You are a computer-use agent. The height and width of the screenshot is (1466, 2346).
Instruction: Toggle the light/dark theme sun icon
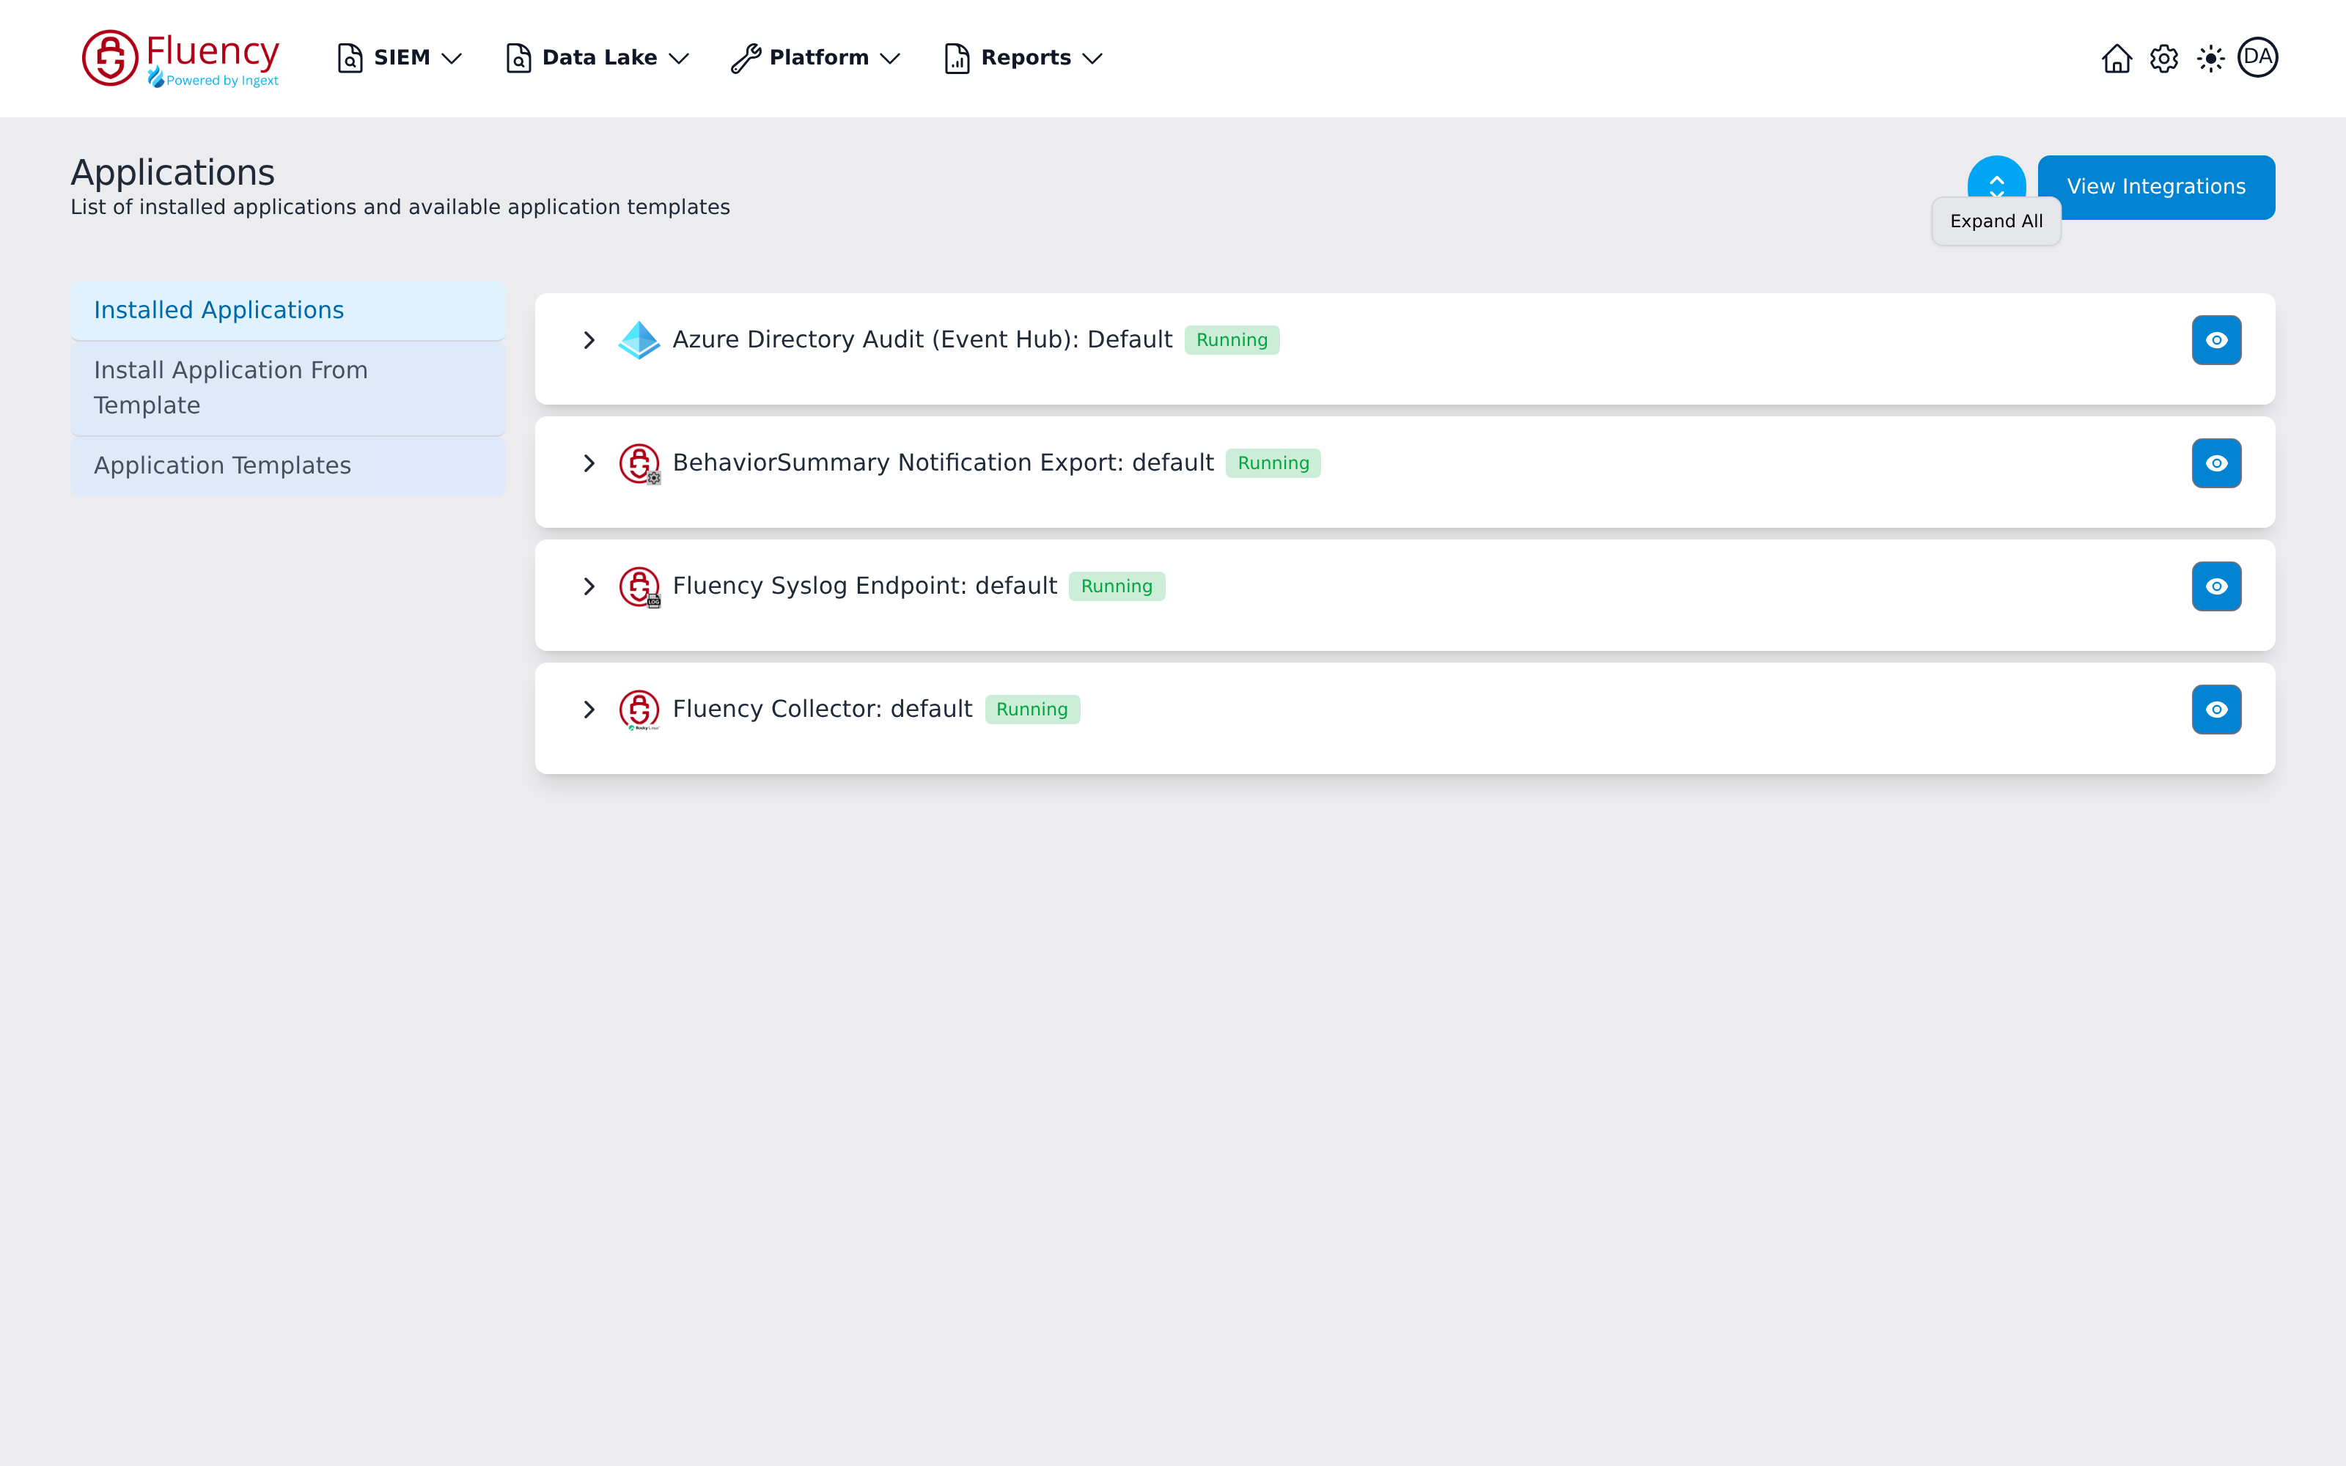tap(2210, 58)
